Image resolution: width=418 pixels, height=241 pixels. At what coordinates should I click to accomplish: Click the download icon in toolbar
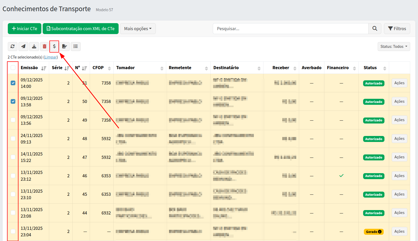point(34,47)
